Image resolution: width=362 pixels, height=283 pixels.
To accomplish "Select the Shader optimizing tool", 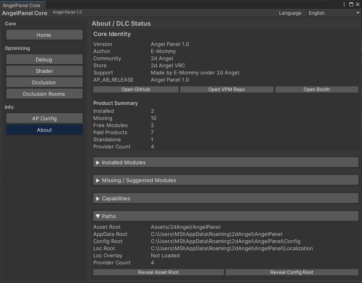I will [44, 71].
